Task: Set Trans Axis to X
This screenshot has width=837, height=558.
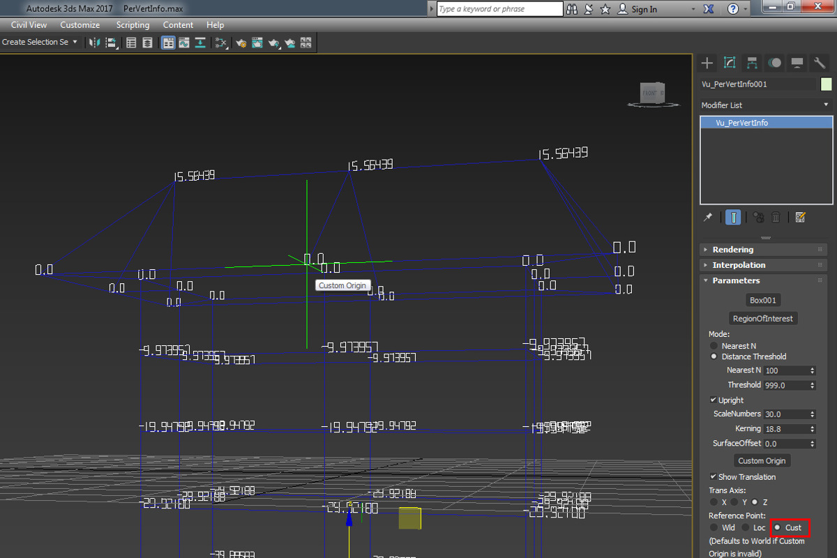Action: click(714, 502)
